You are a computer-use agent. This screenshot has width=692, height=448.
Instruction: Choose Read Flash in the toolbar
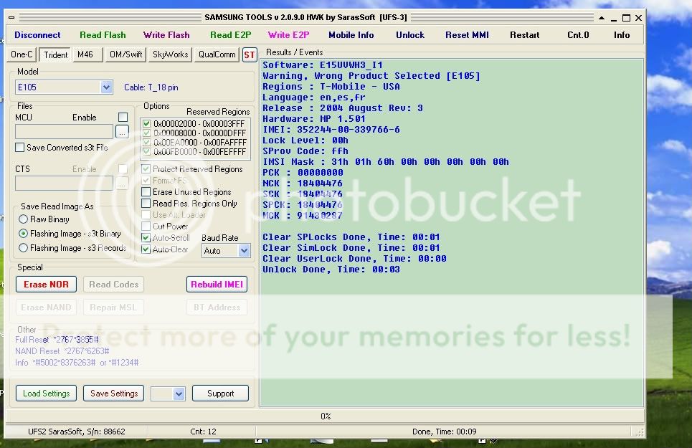103,35
